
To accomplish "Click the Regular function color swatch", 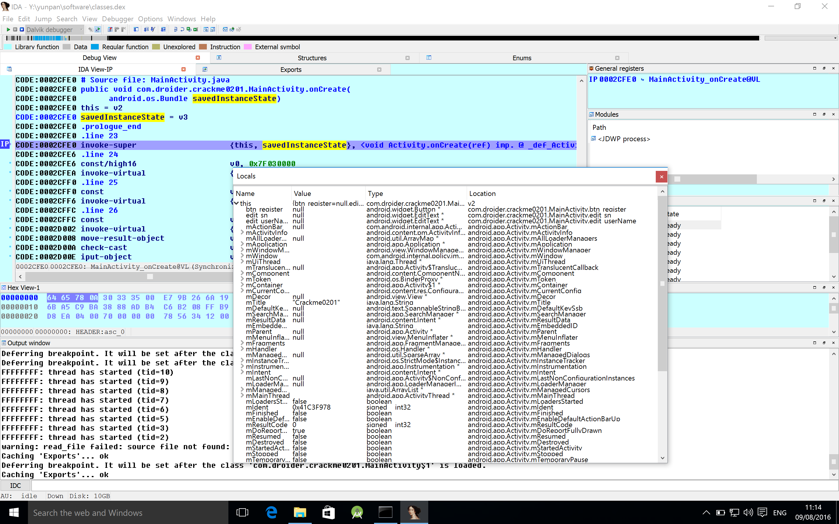I will [95, 47].
